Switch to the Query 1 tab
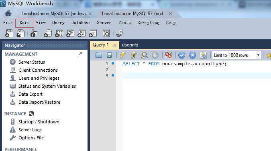Screen dimensions: 271x151 coord(101,45)
